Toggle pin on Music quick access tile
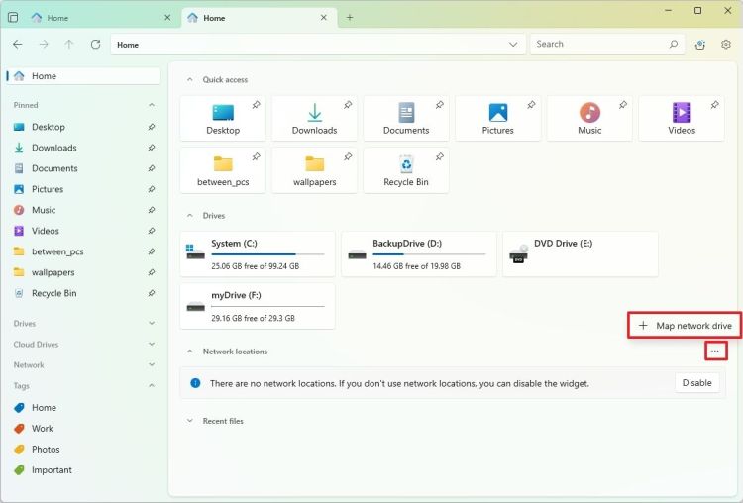Image resolution: width=743 pixels, height=503 pixels. click(621, 104)
